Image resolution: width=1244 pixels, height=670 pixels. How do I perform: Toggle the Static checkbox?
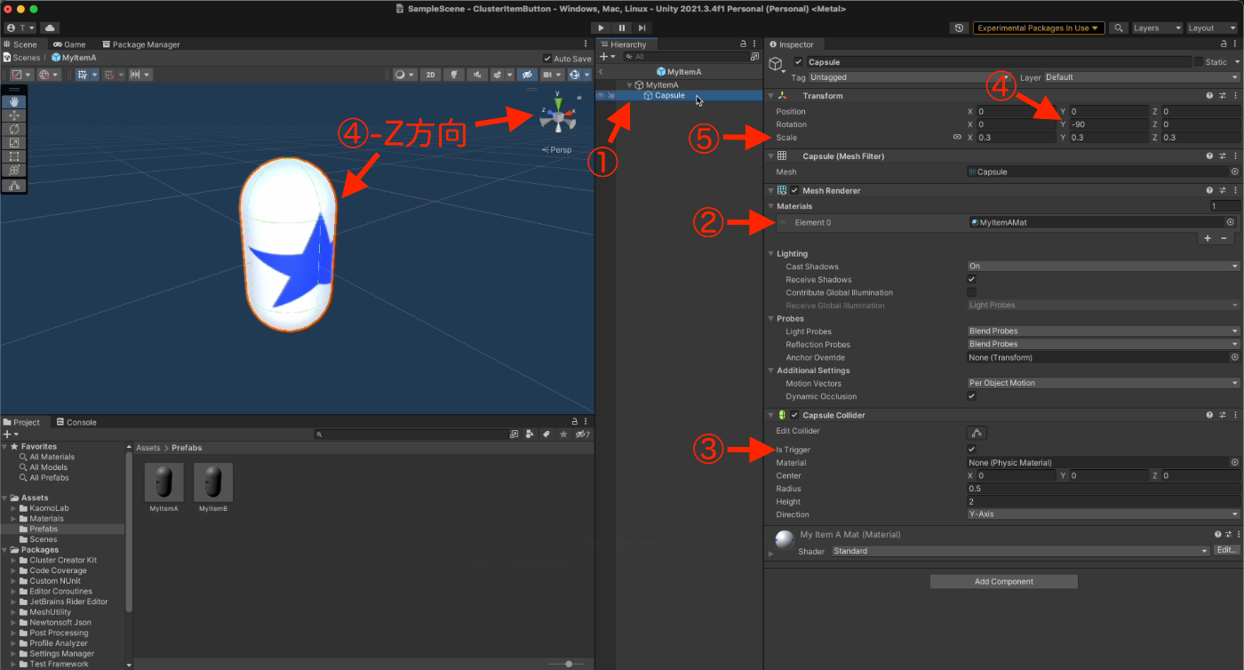[1199, 62]
